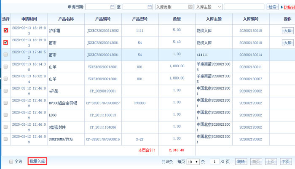Go to next page with 下页
The height and width of the screenshot is (169, 295).
286,161
